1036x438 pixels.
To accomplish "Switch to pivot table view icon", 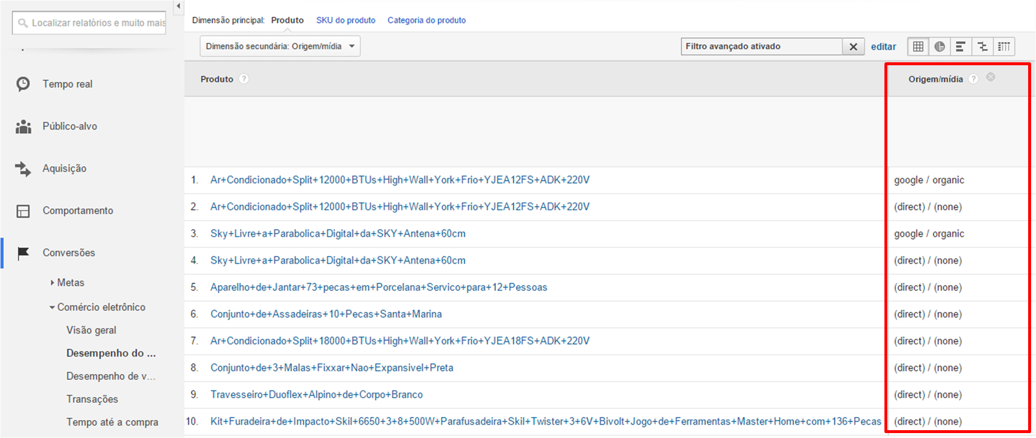I will pyautogui.click(x=1004, y=47).
